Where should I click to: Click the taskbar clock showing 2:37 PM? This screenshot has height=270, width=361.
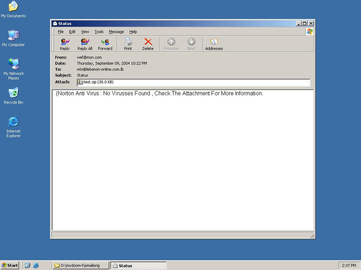tap(349, 265)
